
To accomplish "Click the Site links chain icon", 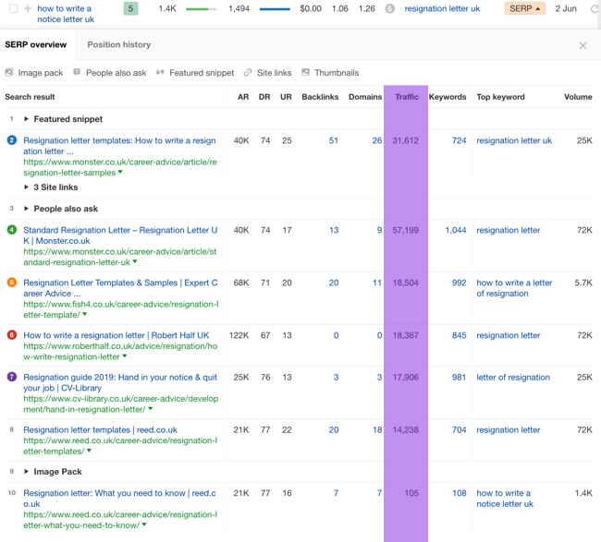I will [248, 72].
